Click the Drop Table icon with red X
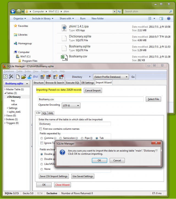Screen dimensions: 176x199 pos(49,77)
